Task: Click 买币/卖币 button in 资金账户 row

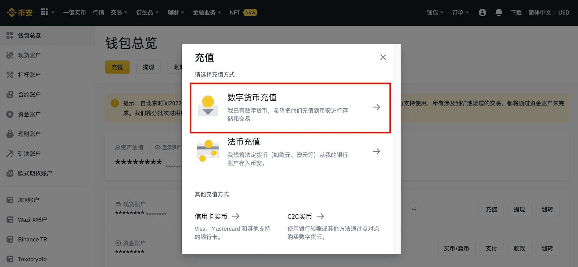Action: pyautogui.click(x=456, y=249)
